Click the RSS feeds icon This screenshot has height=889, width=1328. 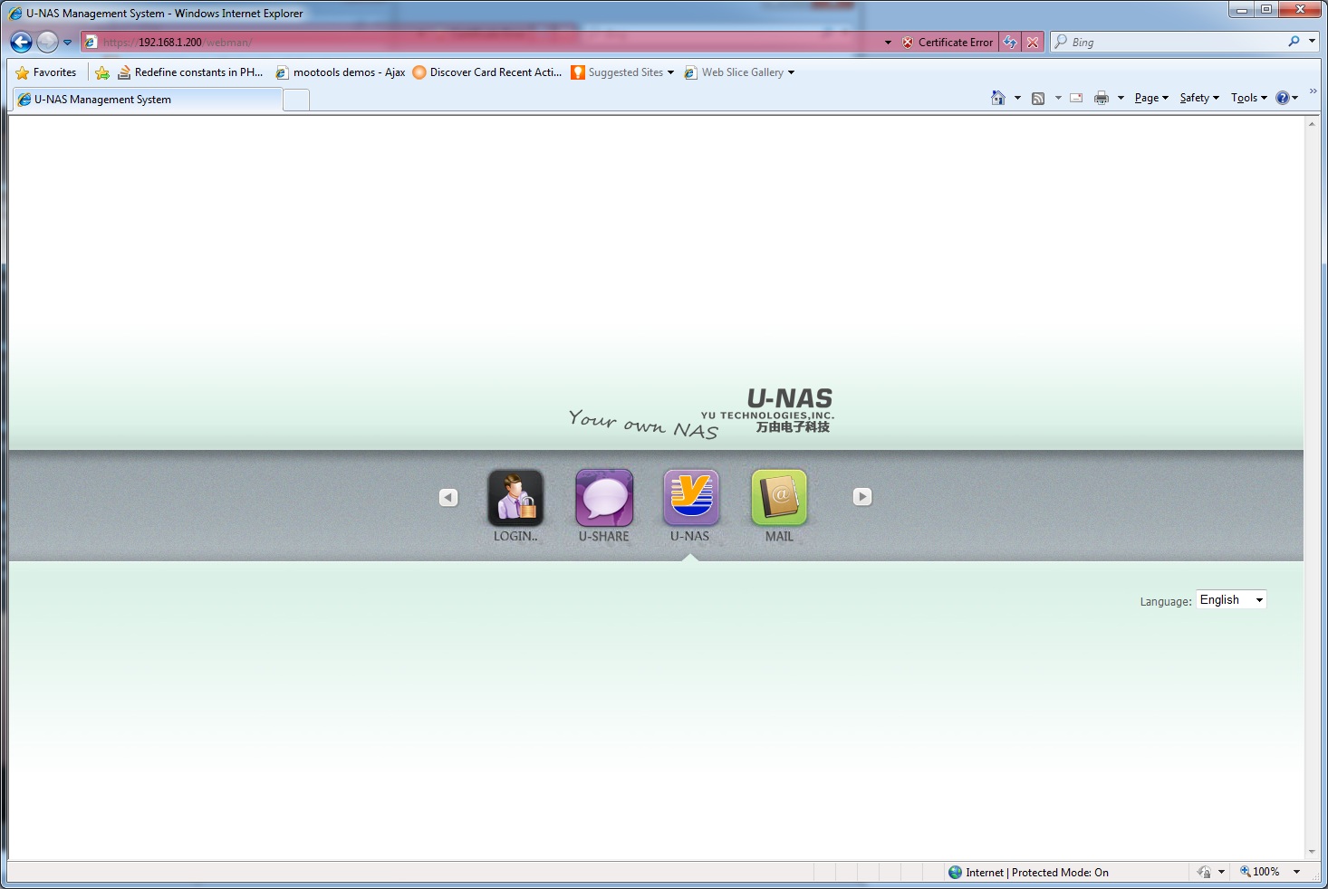tap(1038, 98)
